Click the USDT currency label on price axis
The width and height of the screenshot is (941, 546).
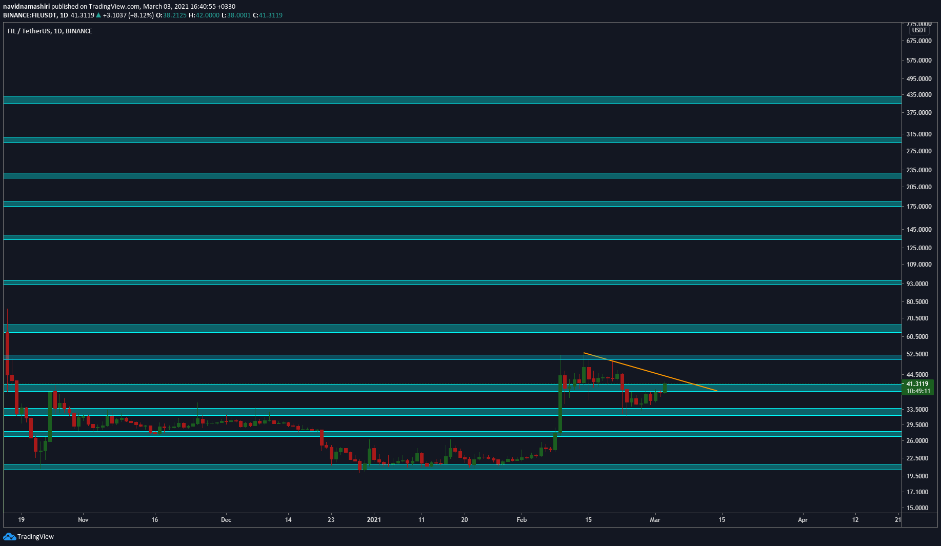919,30
